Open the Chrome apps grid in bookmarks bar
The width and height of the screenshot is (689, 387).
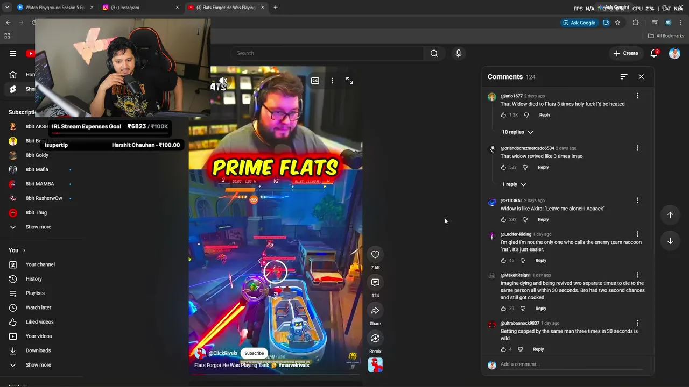7,36
